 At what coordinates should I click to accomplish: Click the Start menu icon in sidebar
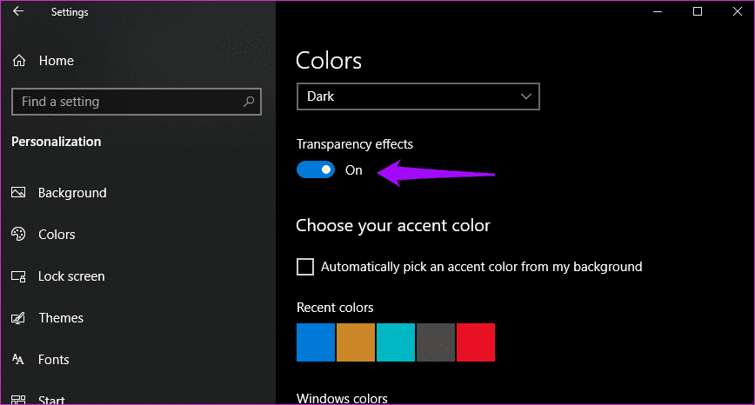pyautogui.click(x=18, y=400)
